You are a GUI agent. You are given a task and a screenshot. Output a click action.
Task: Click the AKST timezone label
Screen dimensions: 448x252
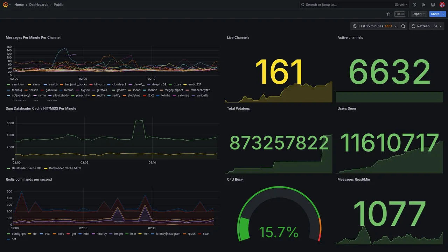pos(388,26)
